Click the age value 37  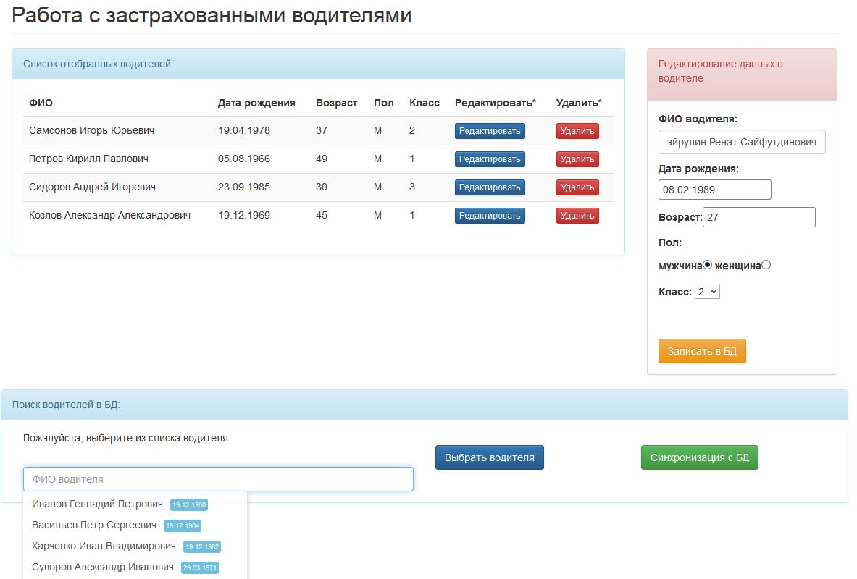[x=322, y=130]
